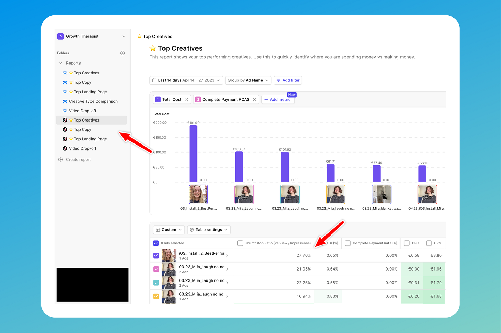This screenshot has height=333, width=501.
Task: Expand the iOS_Install_2_BestPerfor row chevron
Action: click(227, 255)
